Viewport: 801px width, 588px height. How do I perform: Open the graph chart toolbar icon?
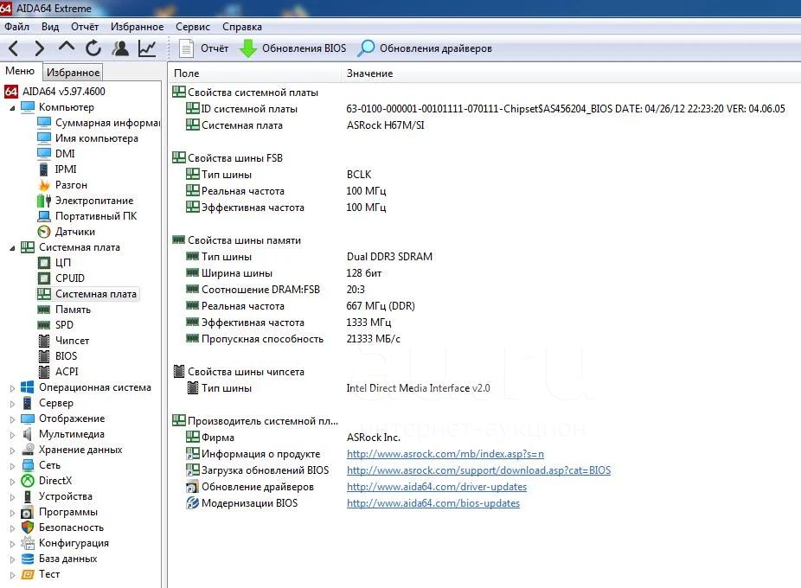click(x=147, y=48)
